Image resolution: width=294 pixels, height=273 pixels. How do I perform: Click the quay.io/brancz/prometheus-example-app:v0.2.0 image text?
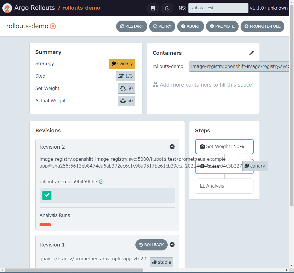click(x=93, y=259)
